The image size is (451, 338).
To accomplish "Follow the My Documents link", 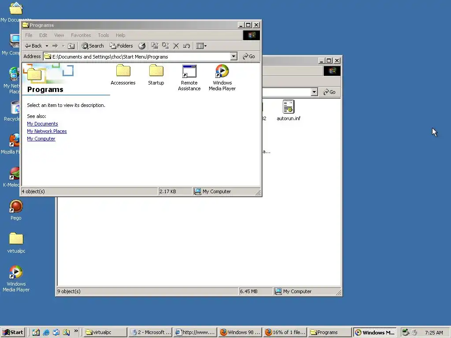I will coord(42,124).
